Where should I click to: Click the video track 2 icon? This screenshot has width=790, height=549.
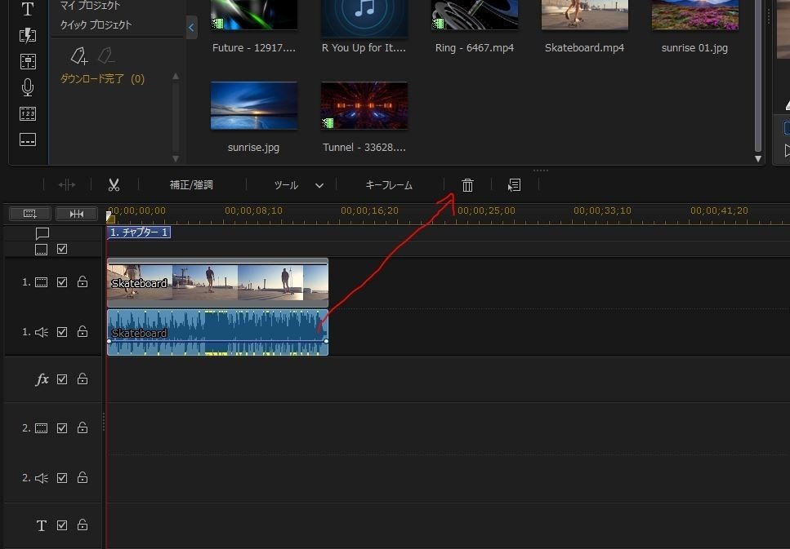point(42,428)
